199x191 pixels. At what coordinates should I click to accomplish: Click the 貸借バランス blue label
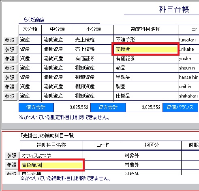tap(180, 107)
